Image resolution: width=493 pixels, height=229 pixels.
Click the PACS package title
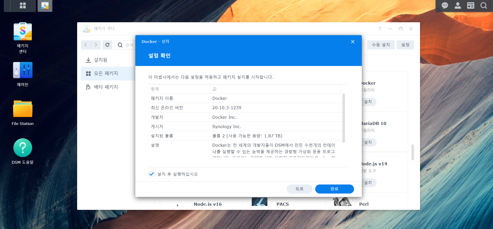point(283,204)
